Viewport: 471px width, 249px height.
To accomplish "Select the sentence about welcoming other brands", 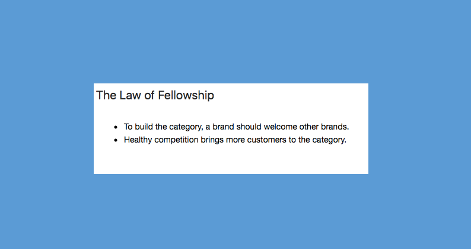I will pos(237,127).
